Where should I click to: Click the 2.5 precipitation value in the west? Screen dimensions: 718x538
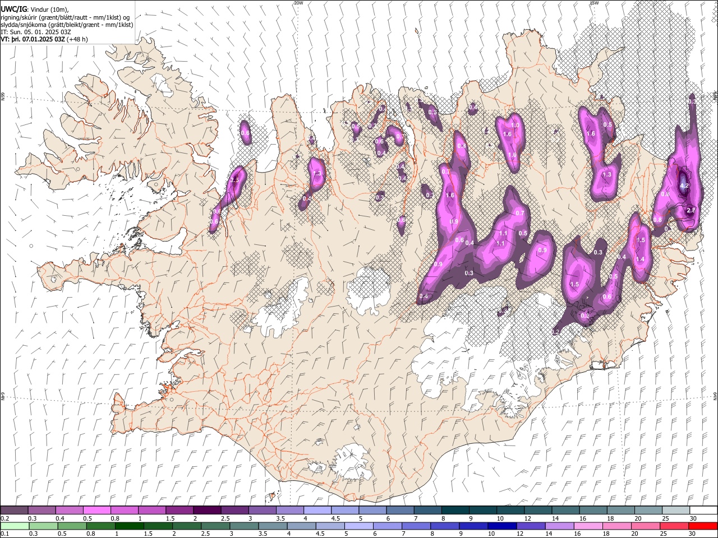pos(234,180)
